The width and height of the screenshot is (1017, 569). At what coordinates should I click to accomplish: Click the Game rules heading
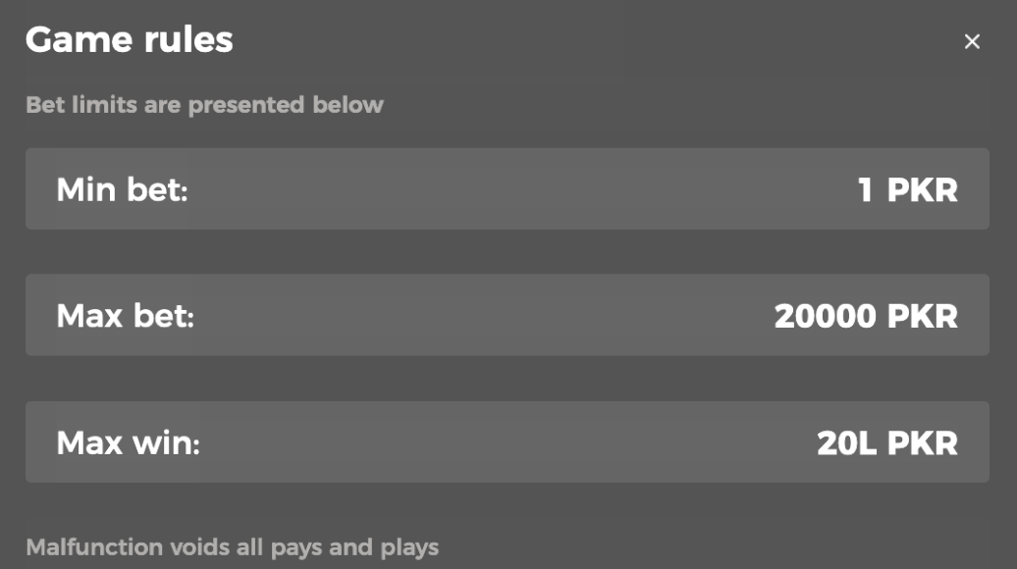click(x=129, y=40)
